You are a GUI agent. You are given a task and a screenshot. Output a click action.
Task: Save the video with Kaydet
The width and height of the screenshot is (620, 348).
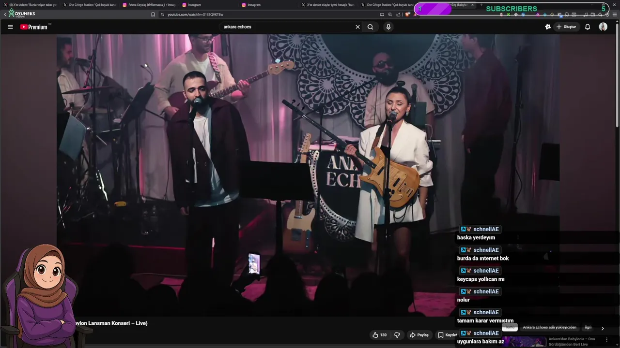click(x=447, y=335)
